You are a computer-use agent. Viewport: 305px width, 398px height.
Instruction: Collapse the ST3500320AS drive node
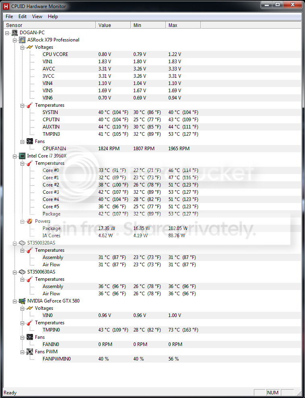15,243
